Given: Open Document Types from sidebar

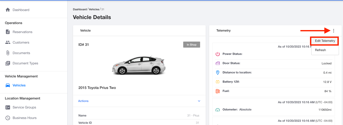Looking at the screenshot, I should coord(25,63).
